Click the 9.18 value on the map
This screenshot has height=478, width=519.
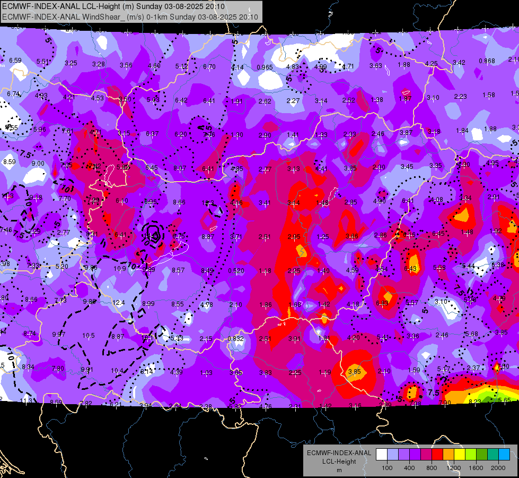(x=36, y=198)
